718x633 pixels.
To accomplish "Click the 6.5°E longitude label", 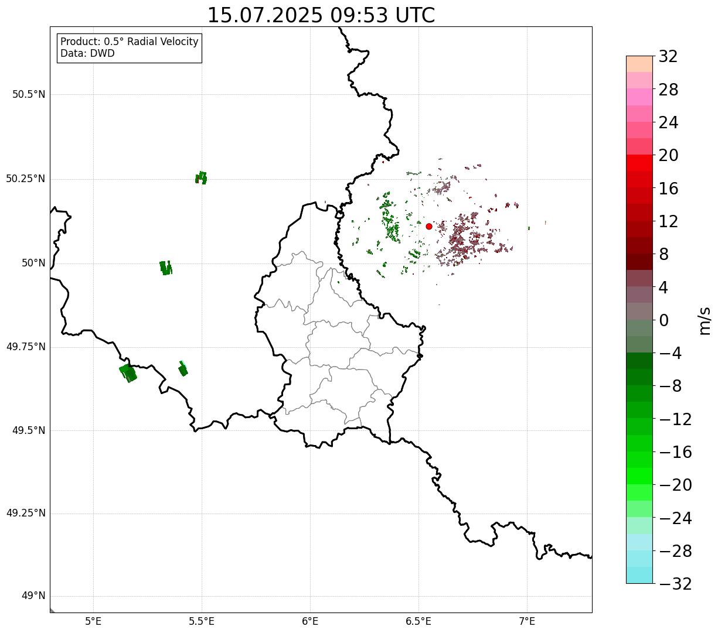I will pos(418,621).
